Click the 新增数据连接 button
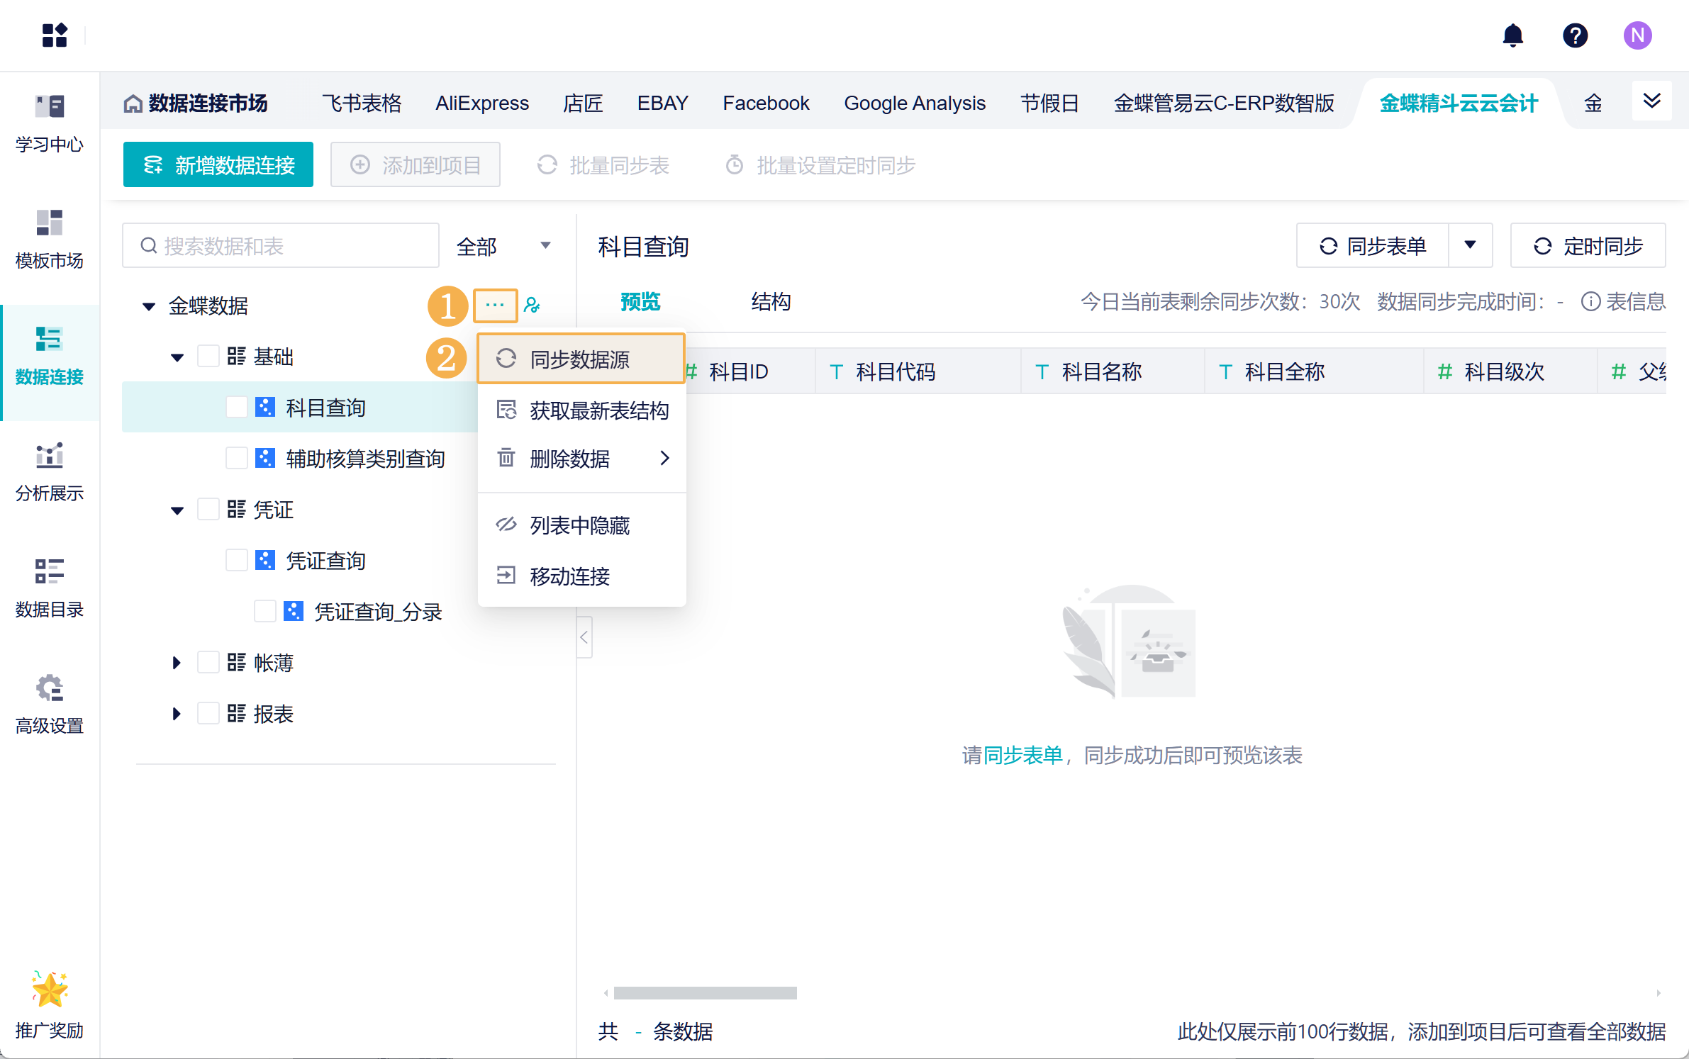Image resolution: width=1689 pixels, height=1059 pixels. point(218,165)
